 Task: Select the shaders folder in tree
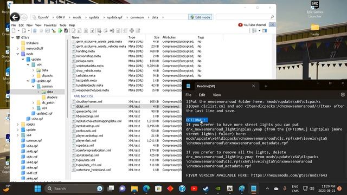point(49,97)
